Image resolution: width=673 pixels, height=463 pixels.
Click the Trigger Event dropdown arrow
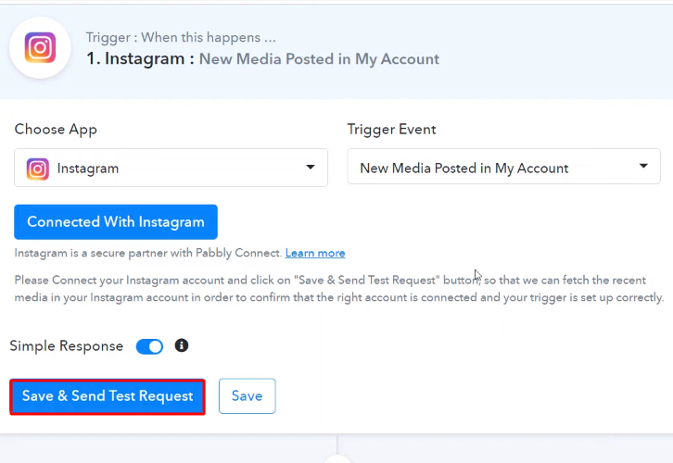pos(643,166)
